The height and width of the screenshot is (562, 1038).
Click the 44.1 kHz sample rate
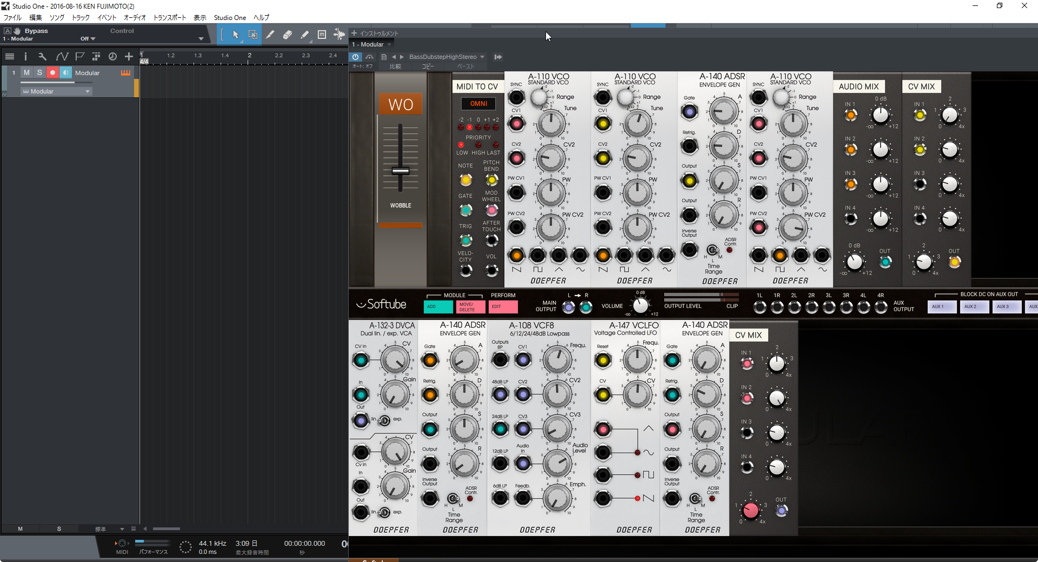(x=212, y=543)
